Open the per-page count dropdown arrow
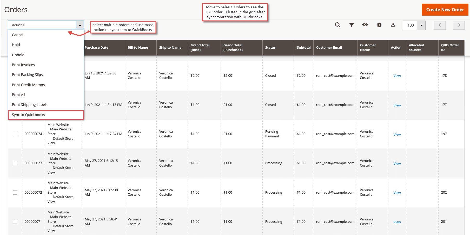The image size is (470, 235). [x=421, y=25]
